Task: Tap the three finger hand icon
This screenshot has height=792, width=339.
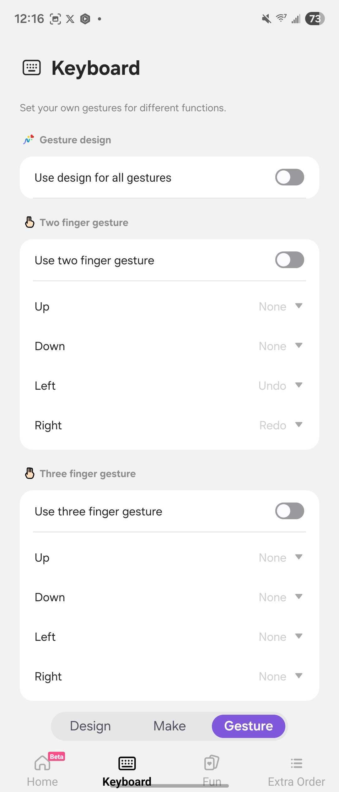Action: pyautogui.click(x=30, y=473)
